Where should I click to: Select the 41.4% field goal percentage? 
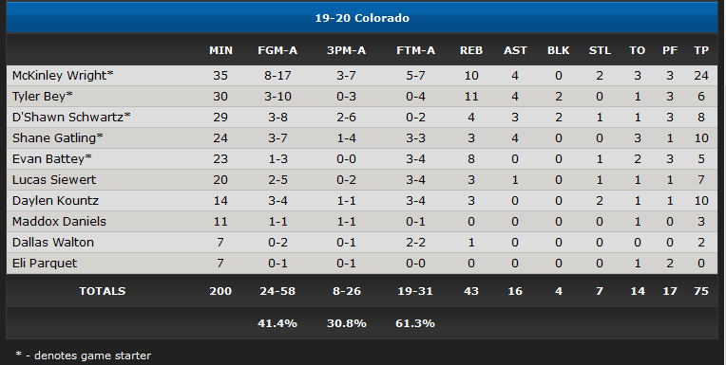pyautogui.click(x=277, y=323)
